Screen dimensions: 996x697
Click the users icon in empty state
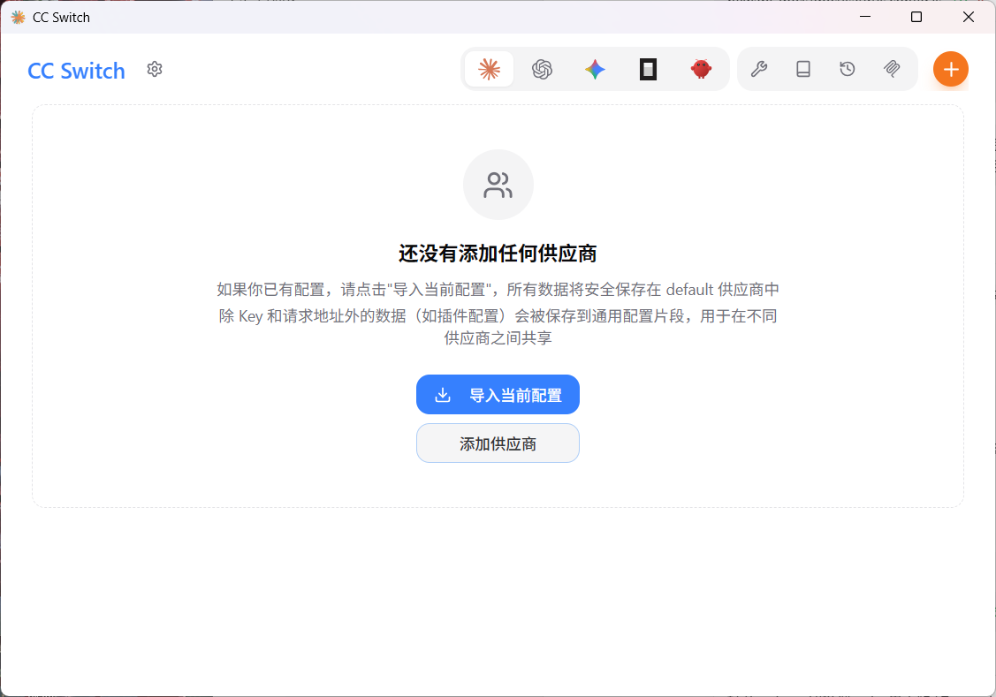[x=498, y=185]
